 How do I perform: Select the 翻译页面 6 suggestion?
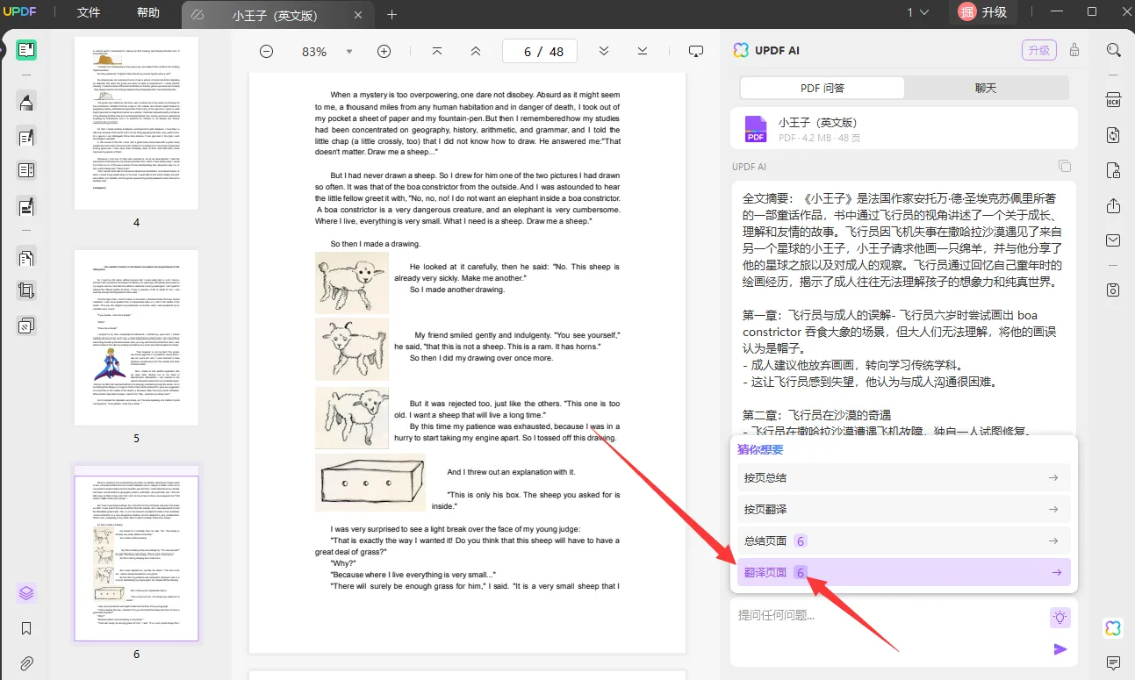[904, 572]
